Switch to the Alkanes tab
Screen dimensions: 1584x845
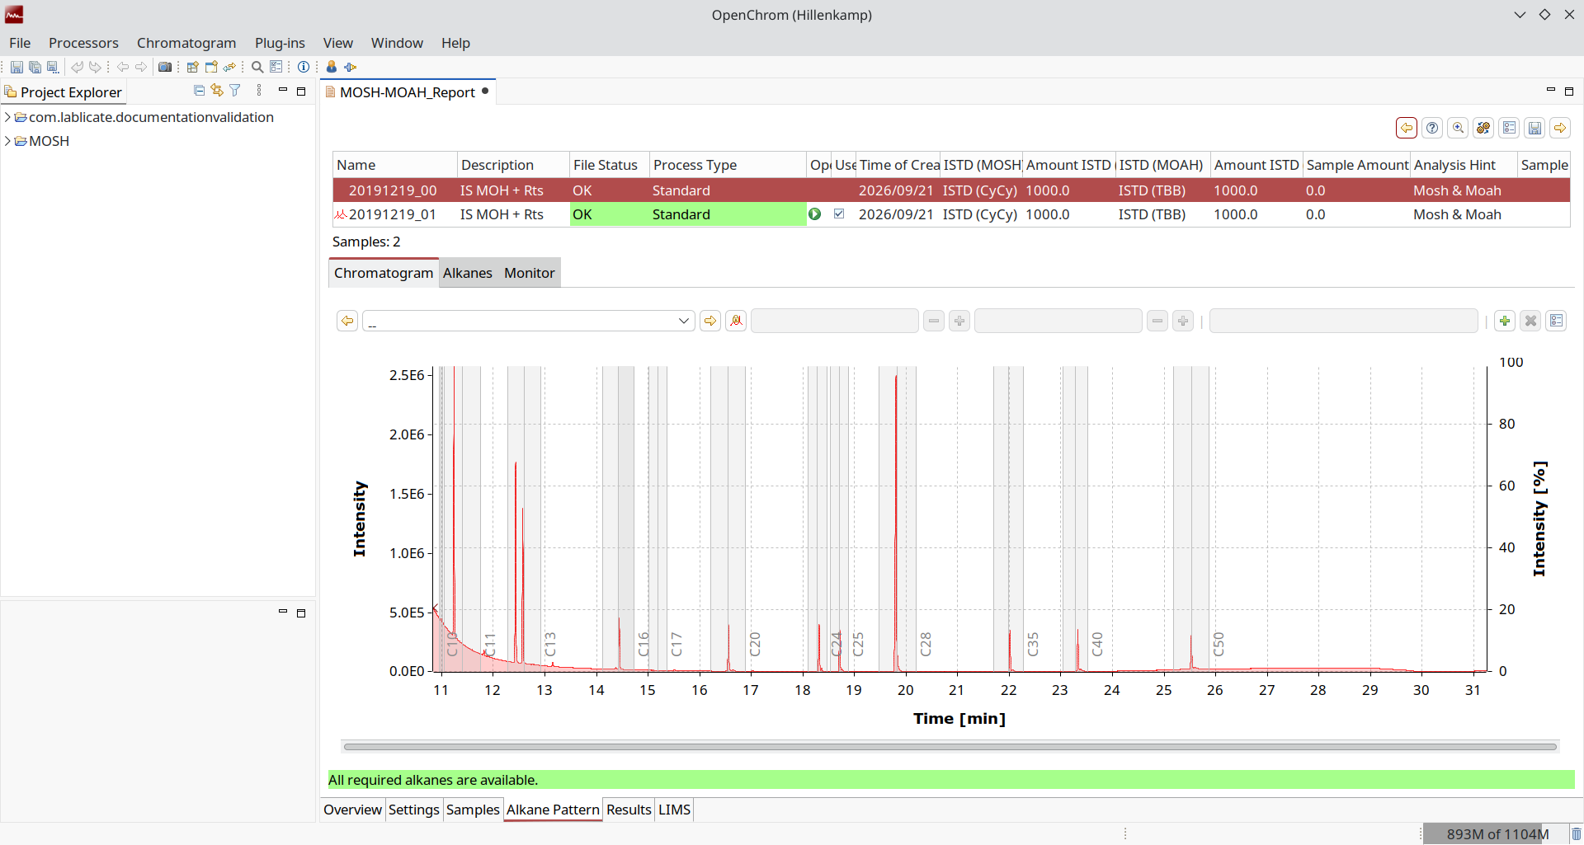pyautogui.click(x=468, y=273)
